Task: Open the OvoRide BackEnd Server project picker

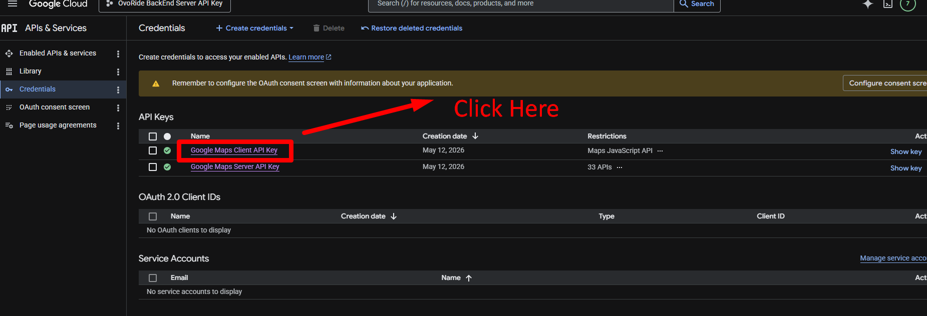Action: click(x=165, y=4)
